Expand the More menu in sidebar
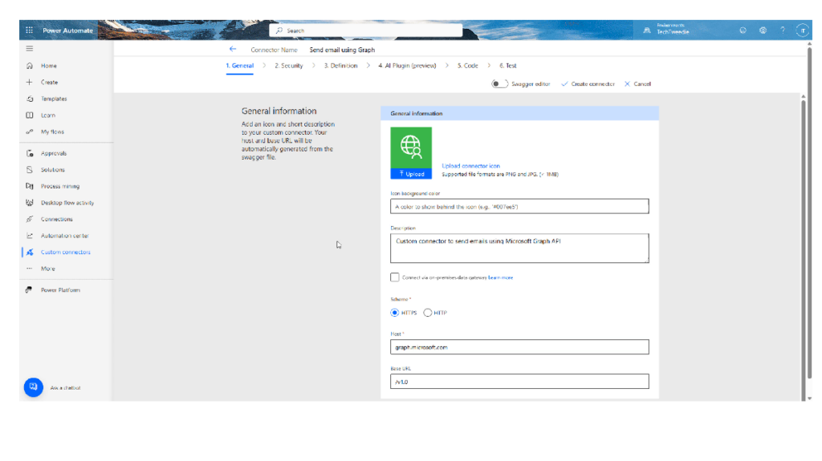 [47, 269]
